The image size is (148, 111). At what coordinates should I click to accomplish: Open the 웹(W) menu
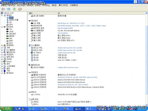coord(54,5)
